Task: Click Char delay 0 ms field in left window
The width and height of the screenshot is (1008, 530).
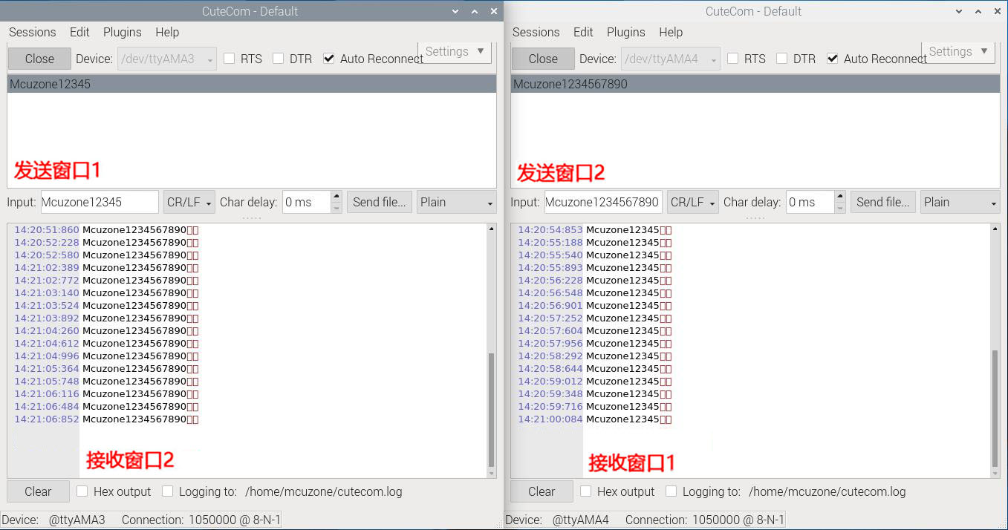Action: tap(306, 202)
